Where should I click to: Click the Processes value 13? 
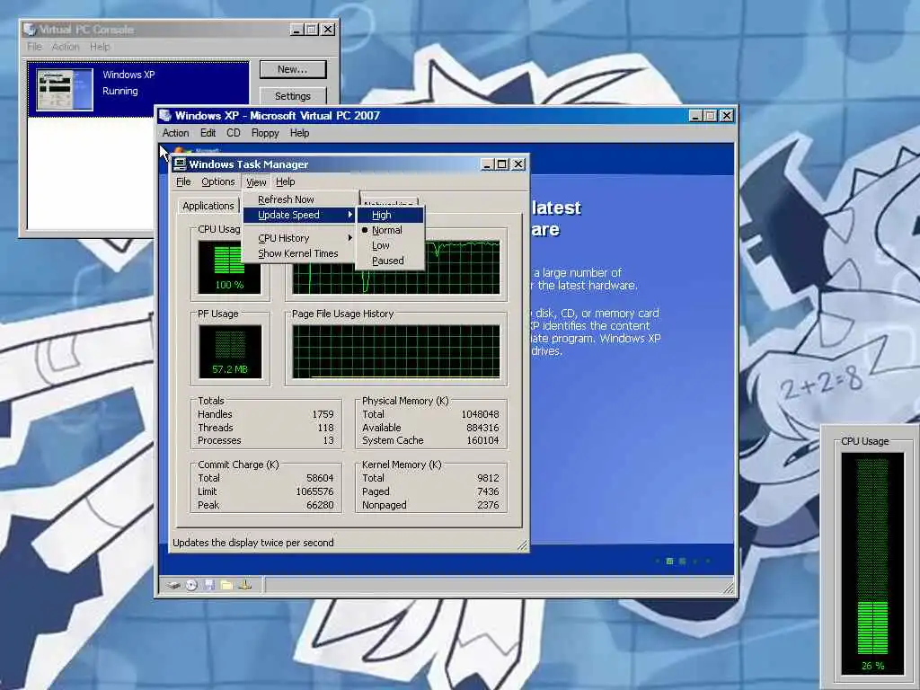pos(328,440)
